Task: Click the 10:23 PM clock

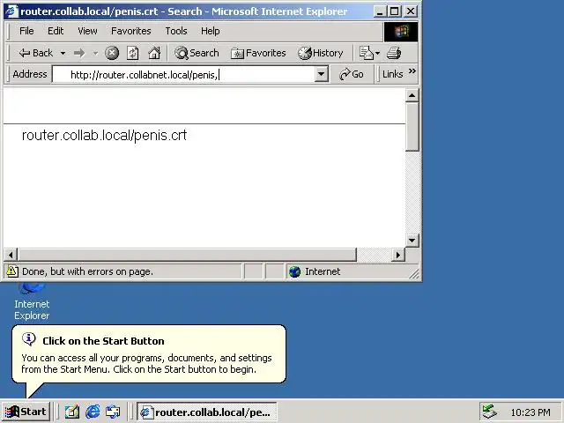Action: (x=531, y=412)
